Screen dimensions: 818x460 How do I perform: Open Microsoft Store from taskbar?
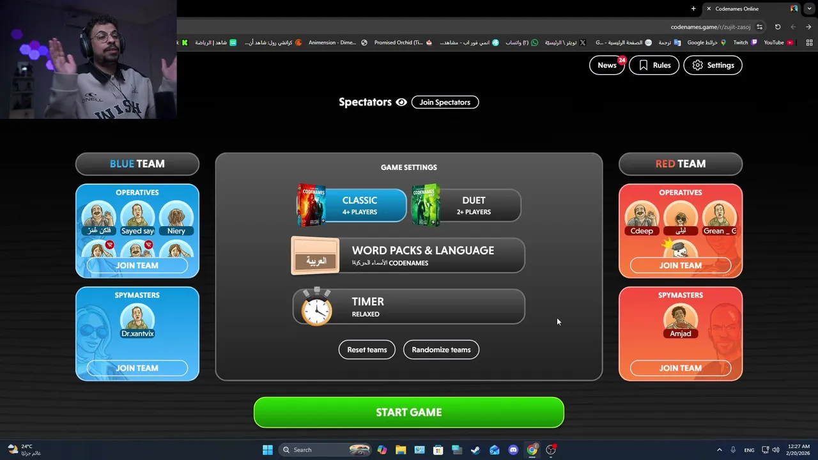438,450
